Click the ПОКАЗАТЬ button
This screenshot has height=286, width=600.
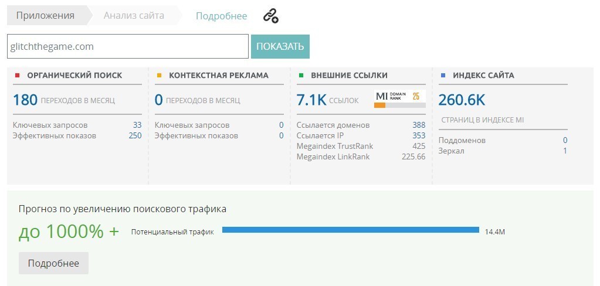tap(280, 47)
